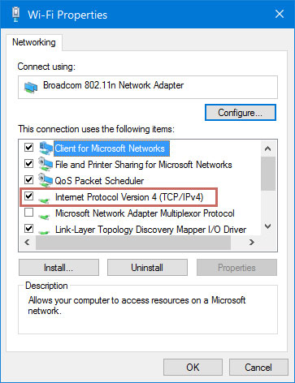Click the Link-Layer Topology Mapper icon
This screenshot has width=295, height=383.
click(x=44, y=232)
